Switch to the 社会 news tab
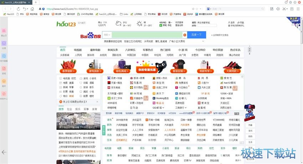Screen dimensions: 303x164 click(x=70, y=109)
